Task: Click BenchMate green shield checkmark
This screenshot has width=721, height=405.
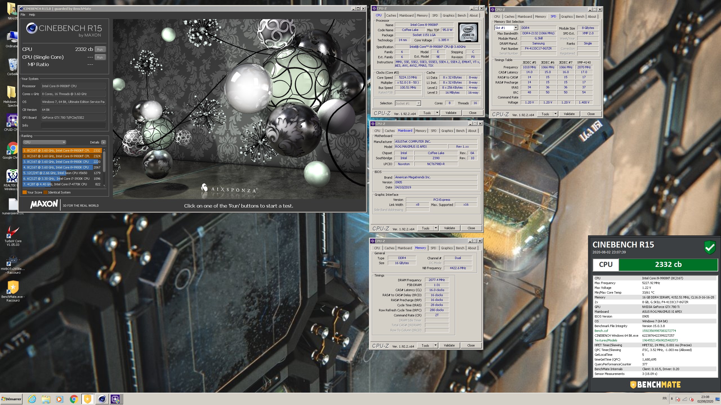Action: point(710,247)
